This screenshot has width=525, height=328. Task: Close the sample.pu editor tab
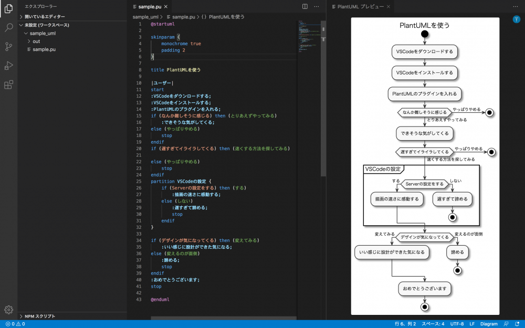point(166,7)
